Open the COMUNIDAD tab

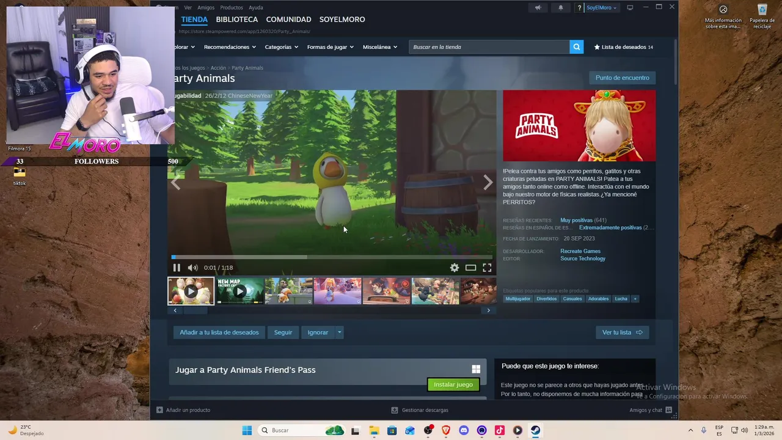288,20
